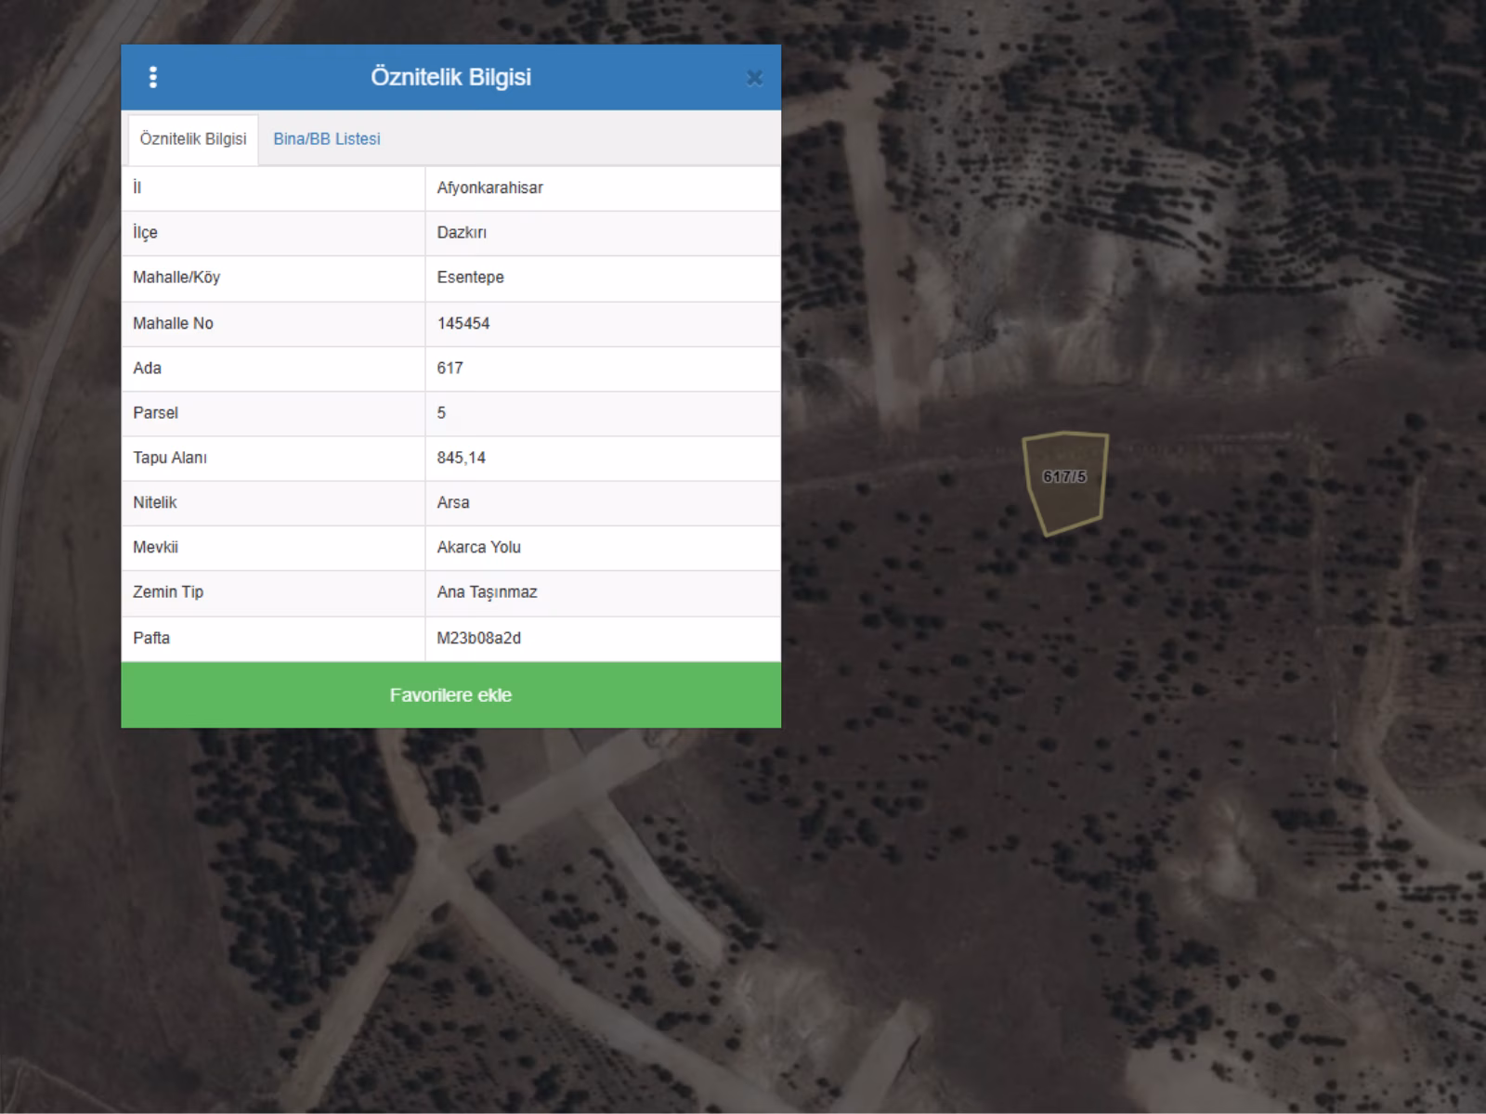
Task: Select the Tapu Alanı value 845,14
Action: (461, 458)
